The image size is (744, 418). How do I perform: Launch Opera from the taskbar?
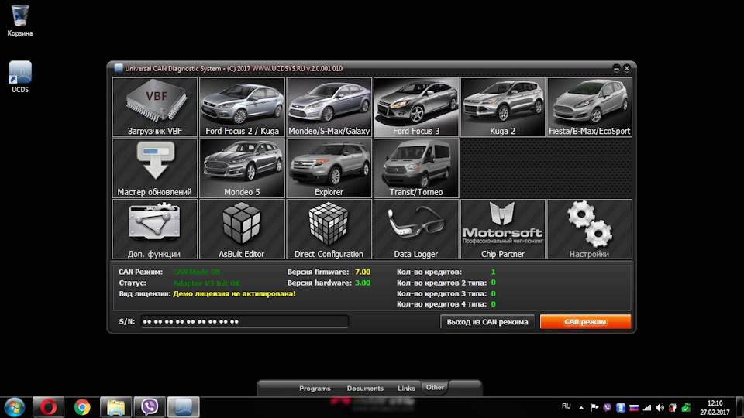(x=48, y=407)
